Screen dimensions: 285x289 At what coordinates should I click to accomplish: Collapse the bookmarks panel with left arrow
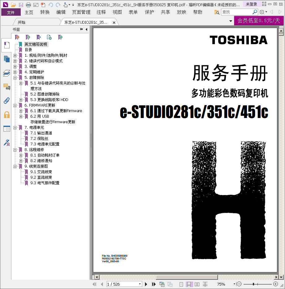pos(86,29)
